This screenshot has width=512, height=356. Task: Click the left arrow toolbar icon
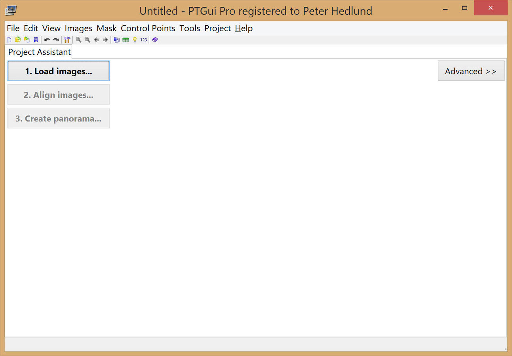click(96, 40)
